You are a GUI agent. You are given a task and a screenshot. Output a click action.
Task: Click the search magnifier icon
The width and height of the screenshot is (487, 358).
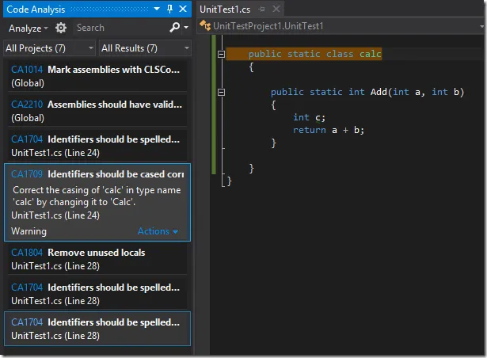click(174, 28)
